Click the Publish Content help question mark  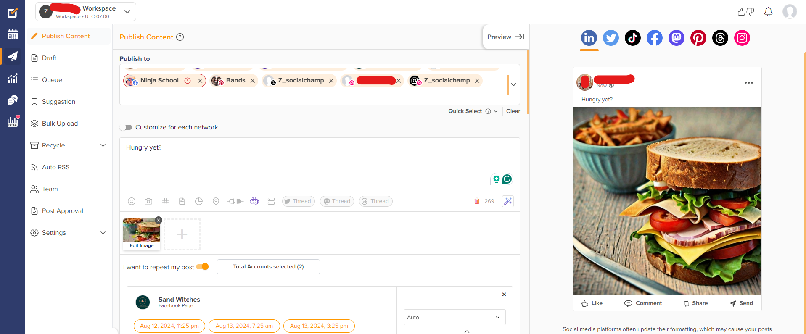pyautogui.click(x=180, y=37)
